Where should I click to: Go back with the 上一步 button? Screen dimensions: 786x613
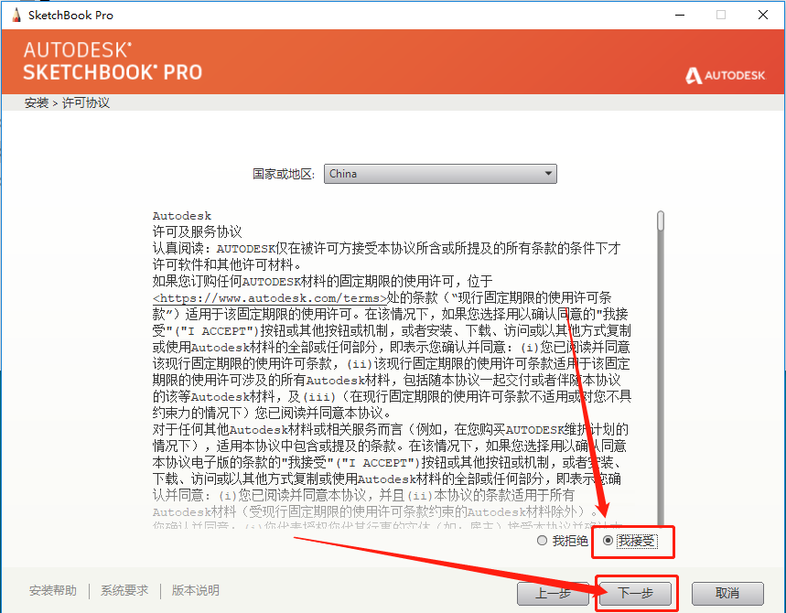(552, 593)
